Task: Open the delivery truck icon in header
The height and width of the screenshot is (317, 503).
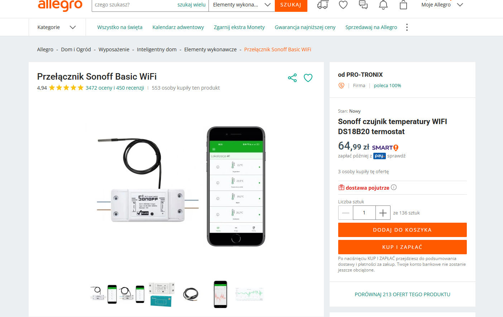Action: (x=323, y=5)
